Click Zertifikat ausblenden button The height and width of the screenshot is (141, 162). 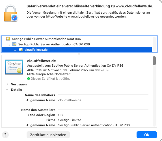pos(48,135)
